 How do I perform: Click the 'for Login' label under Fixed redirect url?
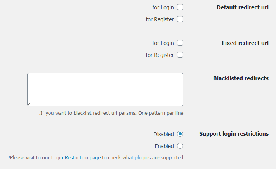coord(163,43)
